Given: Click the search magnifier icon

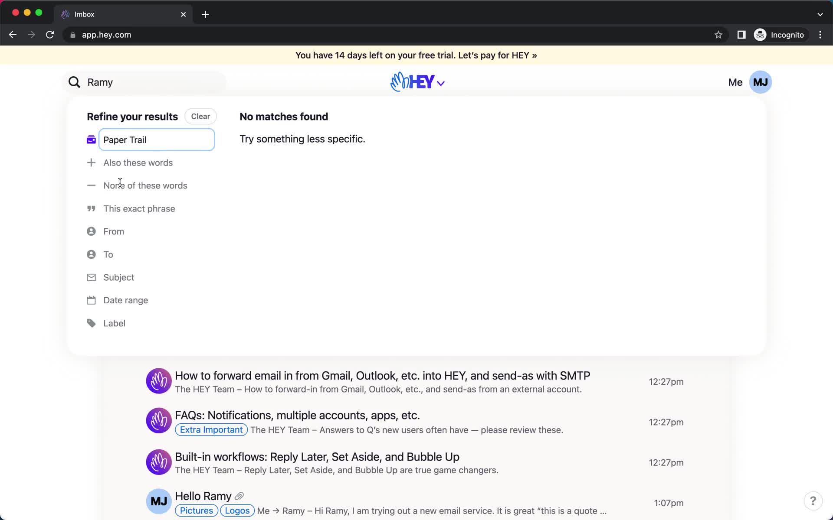Looking at the screenshot, I should coord(74,82).
